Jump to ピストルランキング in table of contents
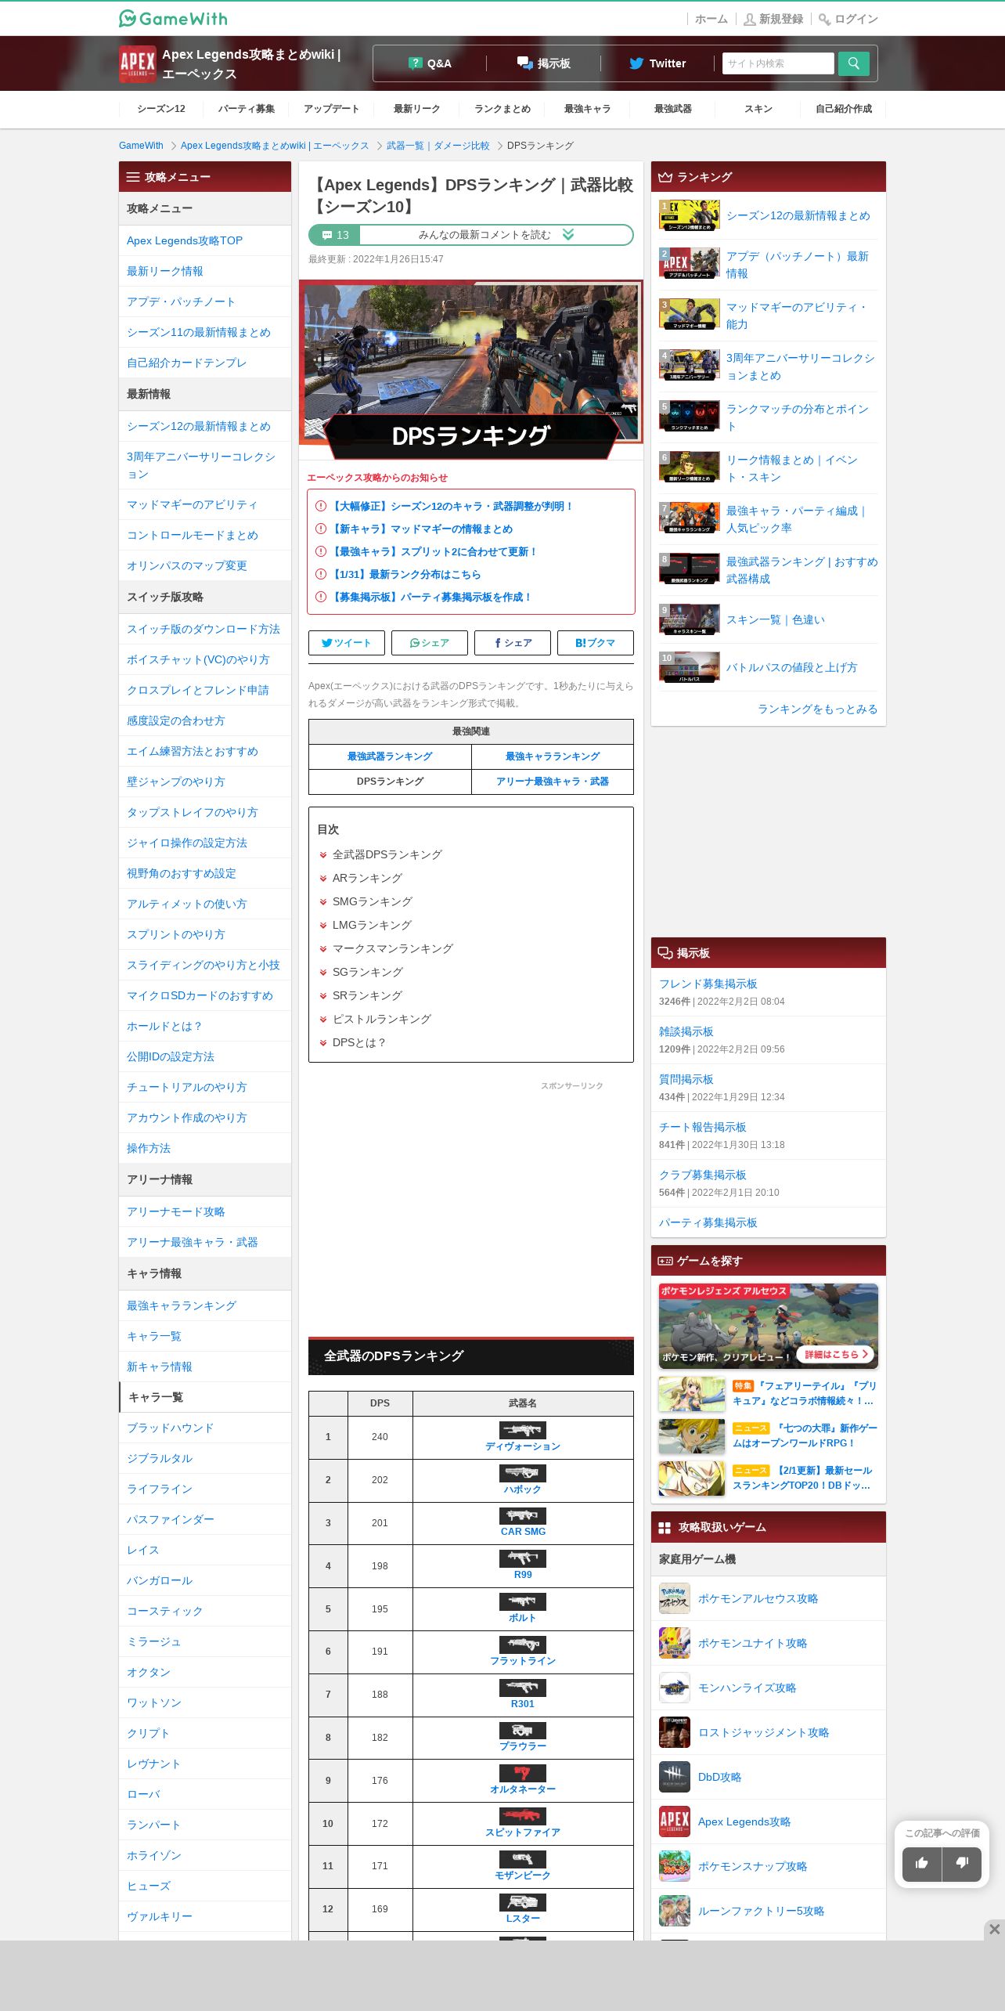The width and height of the screenshot is (1005, 2011). tap(382, 1019)
